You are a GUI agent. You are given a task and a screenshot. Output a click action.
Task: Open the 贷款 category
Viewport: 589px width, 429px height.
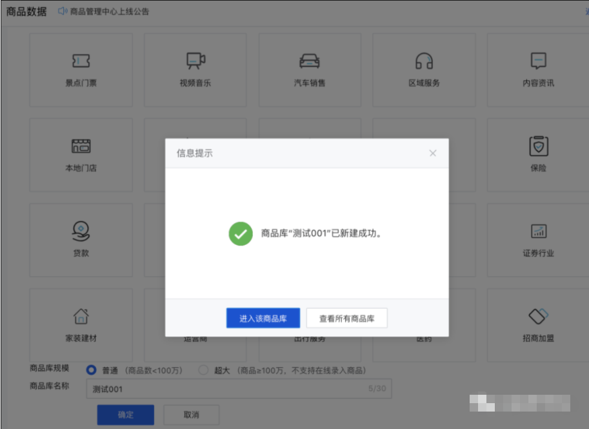click(80, 238)
